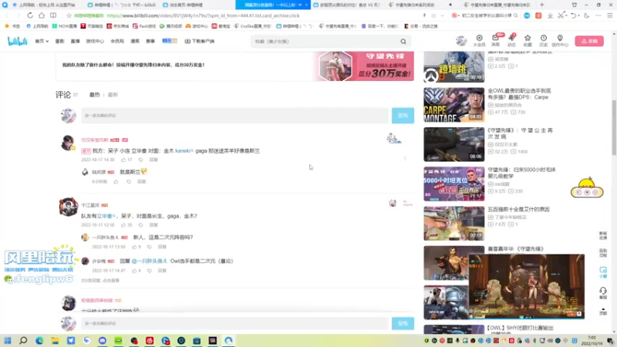Dislike the comment dated 2022-10-17 14:30
This screenshot has height=347, width=617.
(140, 160)
